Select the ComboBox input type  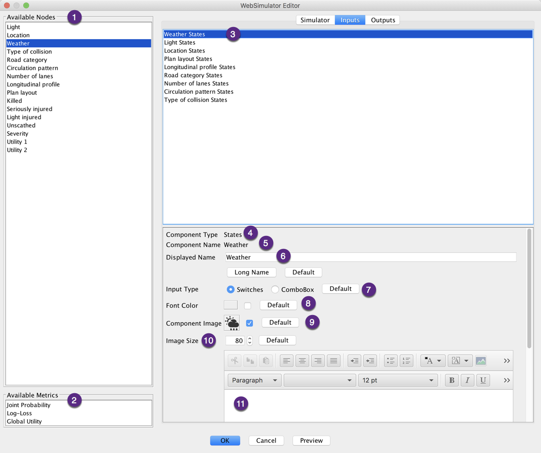tap(275, 289)
